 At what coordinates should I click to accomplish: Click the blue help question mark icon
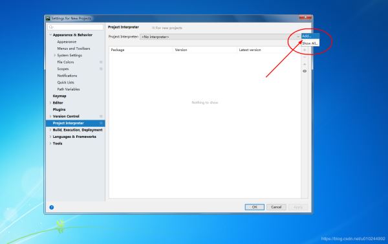click(x=52, y=207)
